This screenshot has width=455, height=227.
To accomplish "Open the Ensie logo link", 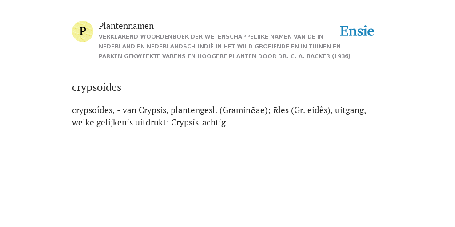I will [357, 31].
